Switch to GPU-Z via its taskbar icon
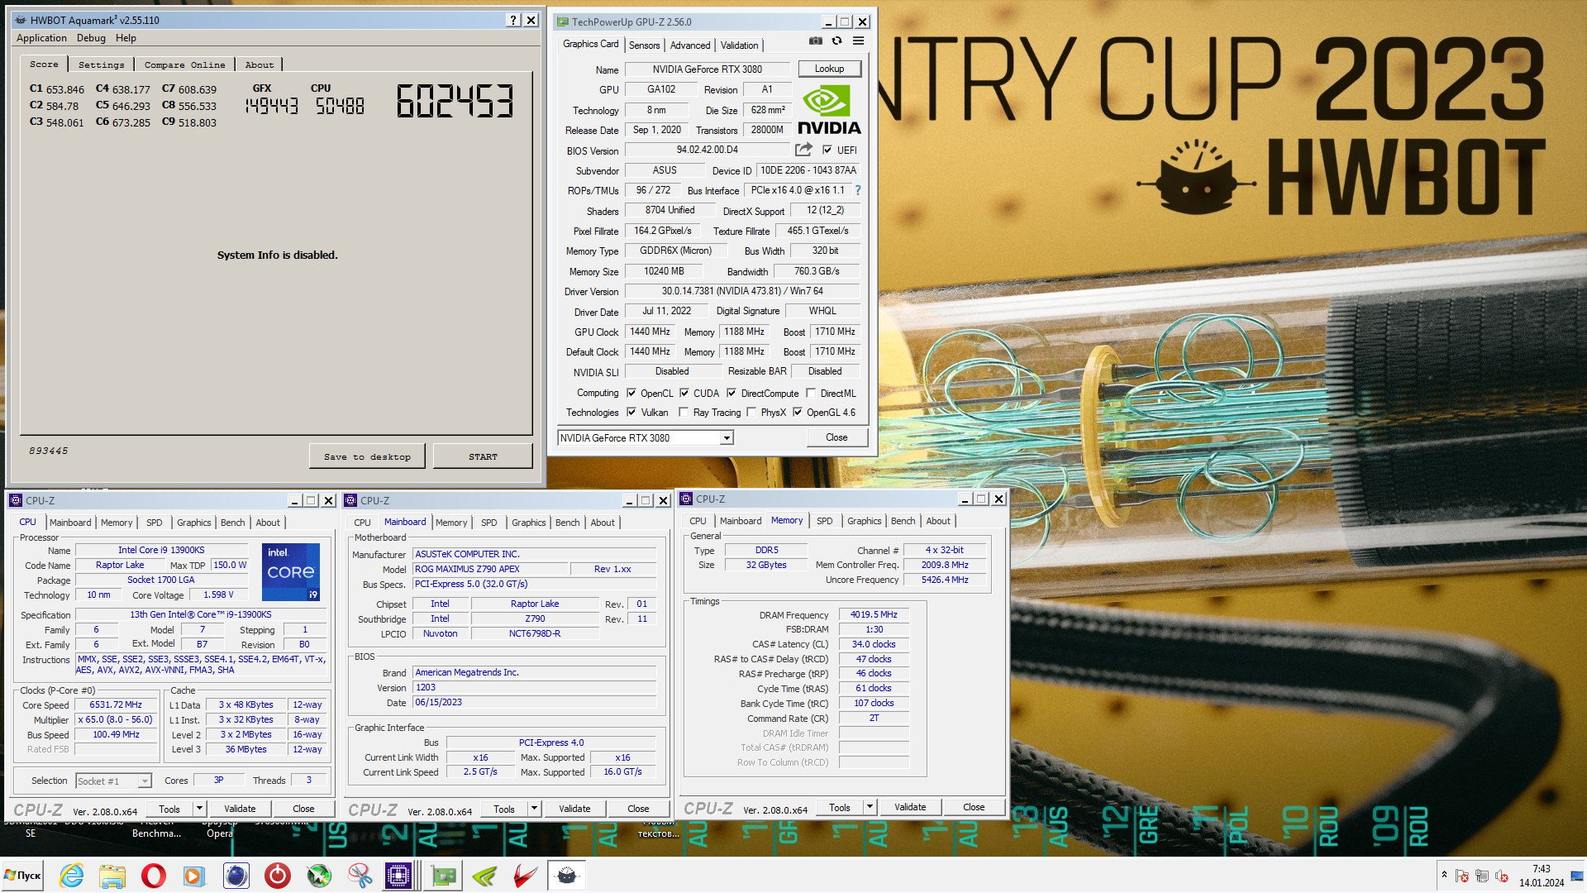1587x893 pixels. coord(444,875)
